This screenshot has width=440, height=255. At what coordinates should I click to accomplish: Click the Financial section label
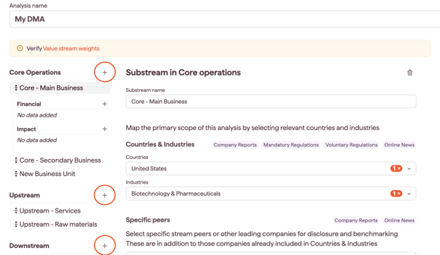(29, 104)
